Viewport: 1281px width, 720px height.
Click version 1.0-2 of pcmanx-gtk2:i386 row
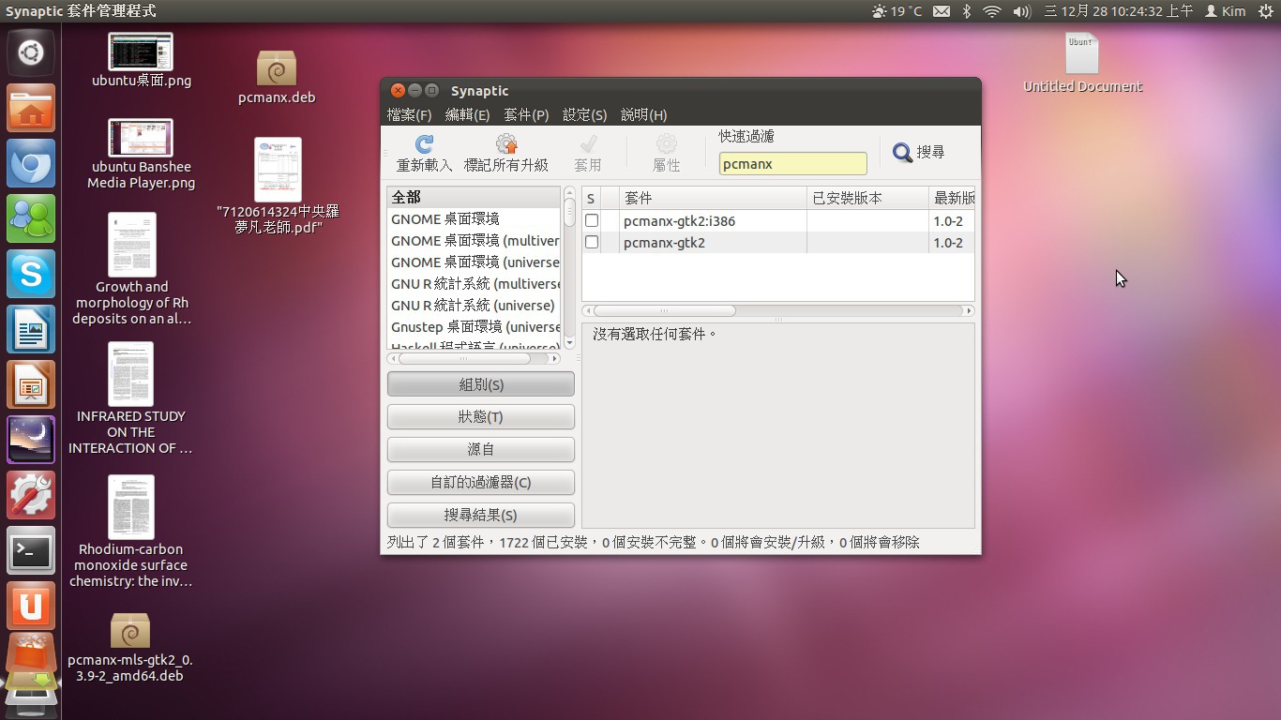point(948,221)
